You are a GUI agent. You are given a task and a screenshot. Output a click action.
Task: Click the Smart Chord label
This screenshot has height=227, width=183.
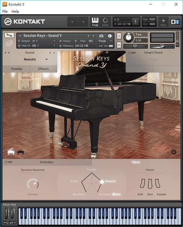(153, 53)
